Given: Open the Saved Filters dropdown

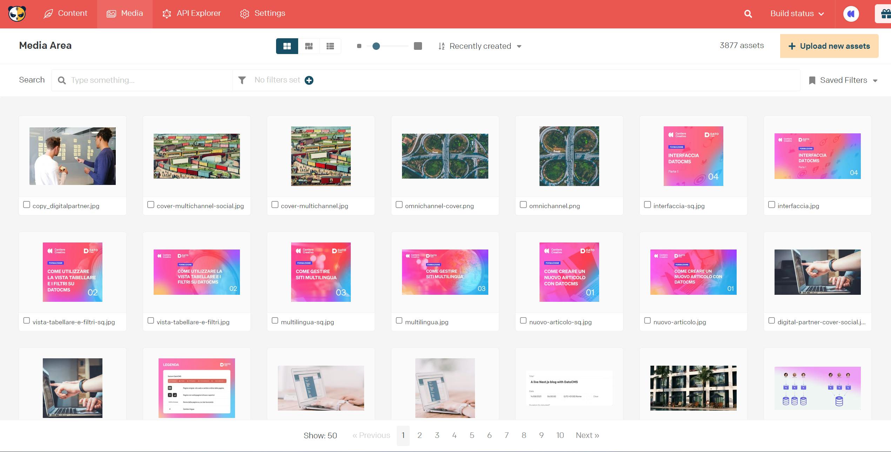Looking at the screenshot, I should (x=843, y=80).
